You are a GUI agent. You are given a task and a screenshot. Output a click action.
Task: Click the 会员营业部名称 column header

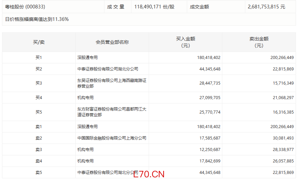click(x=112, y=42)
